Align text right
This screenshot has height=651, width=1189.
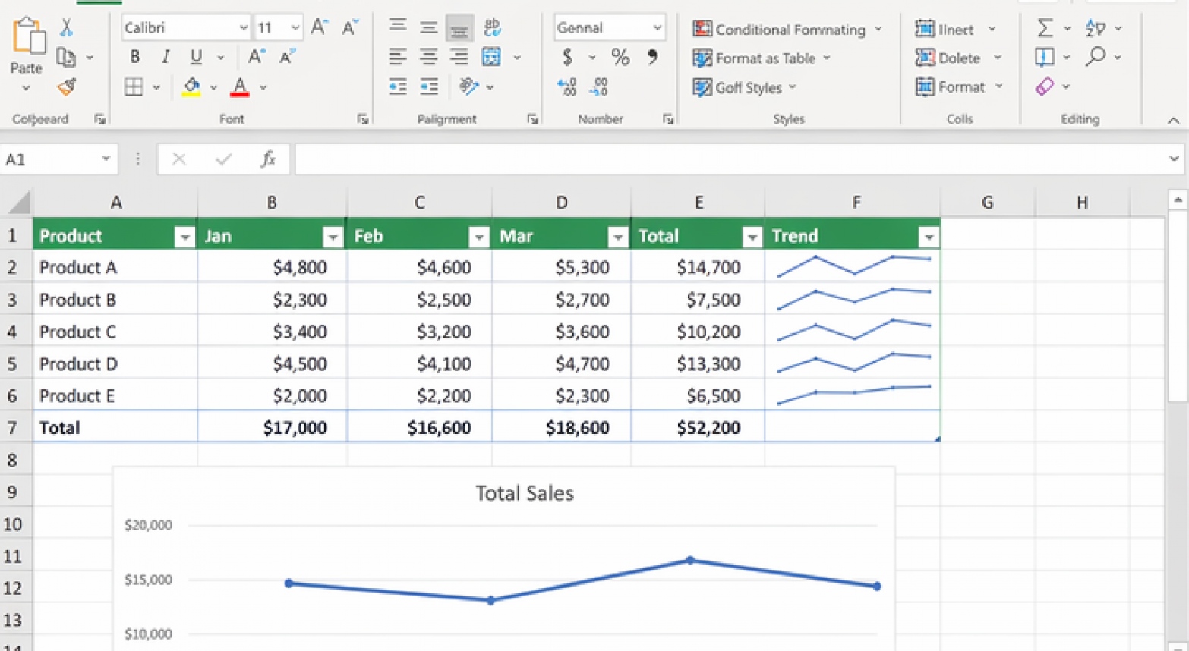459,57
